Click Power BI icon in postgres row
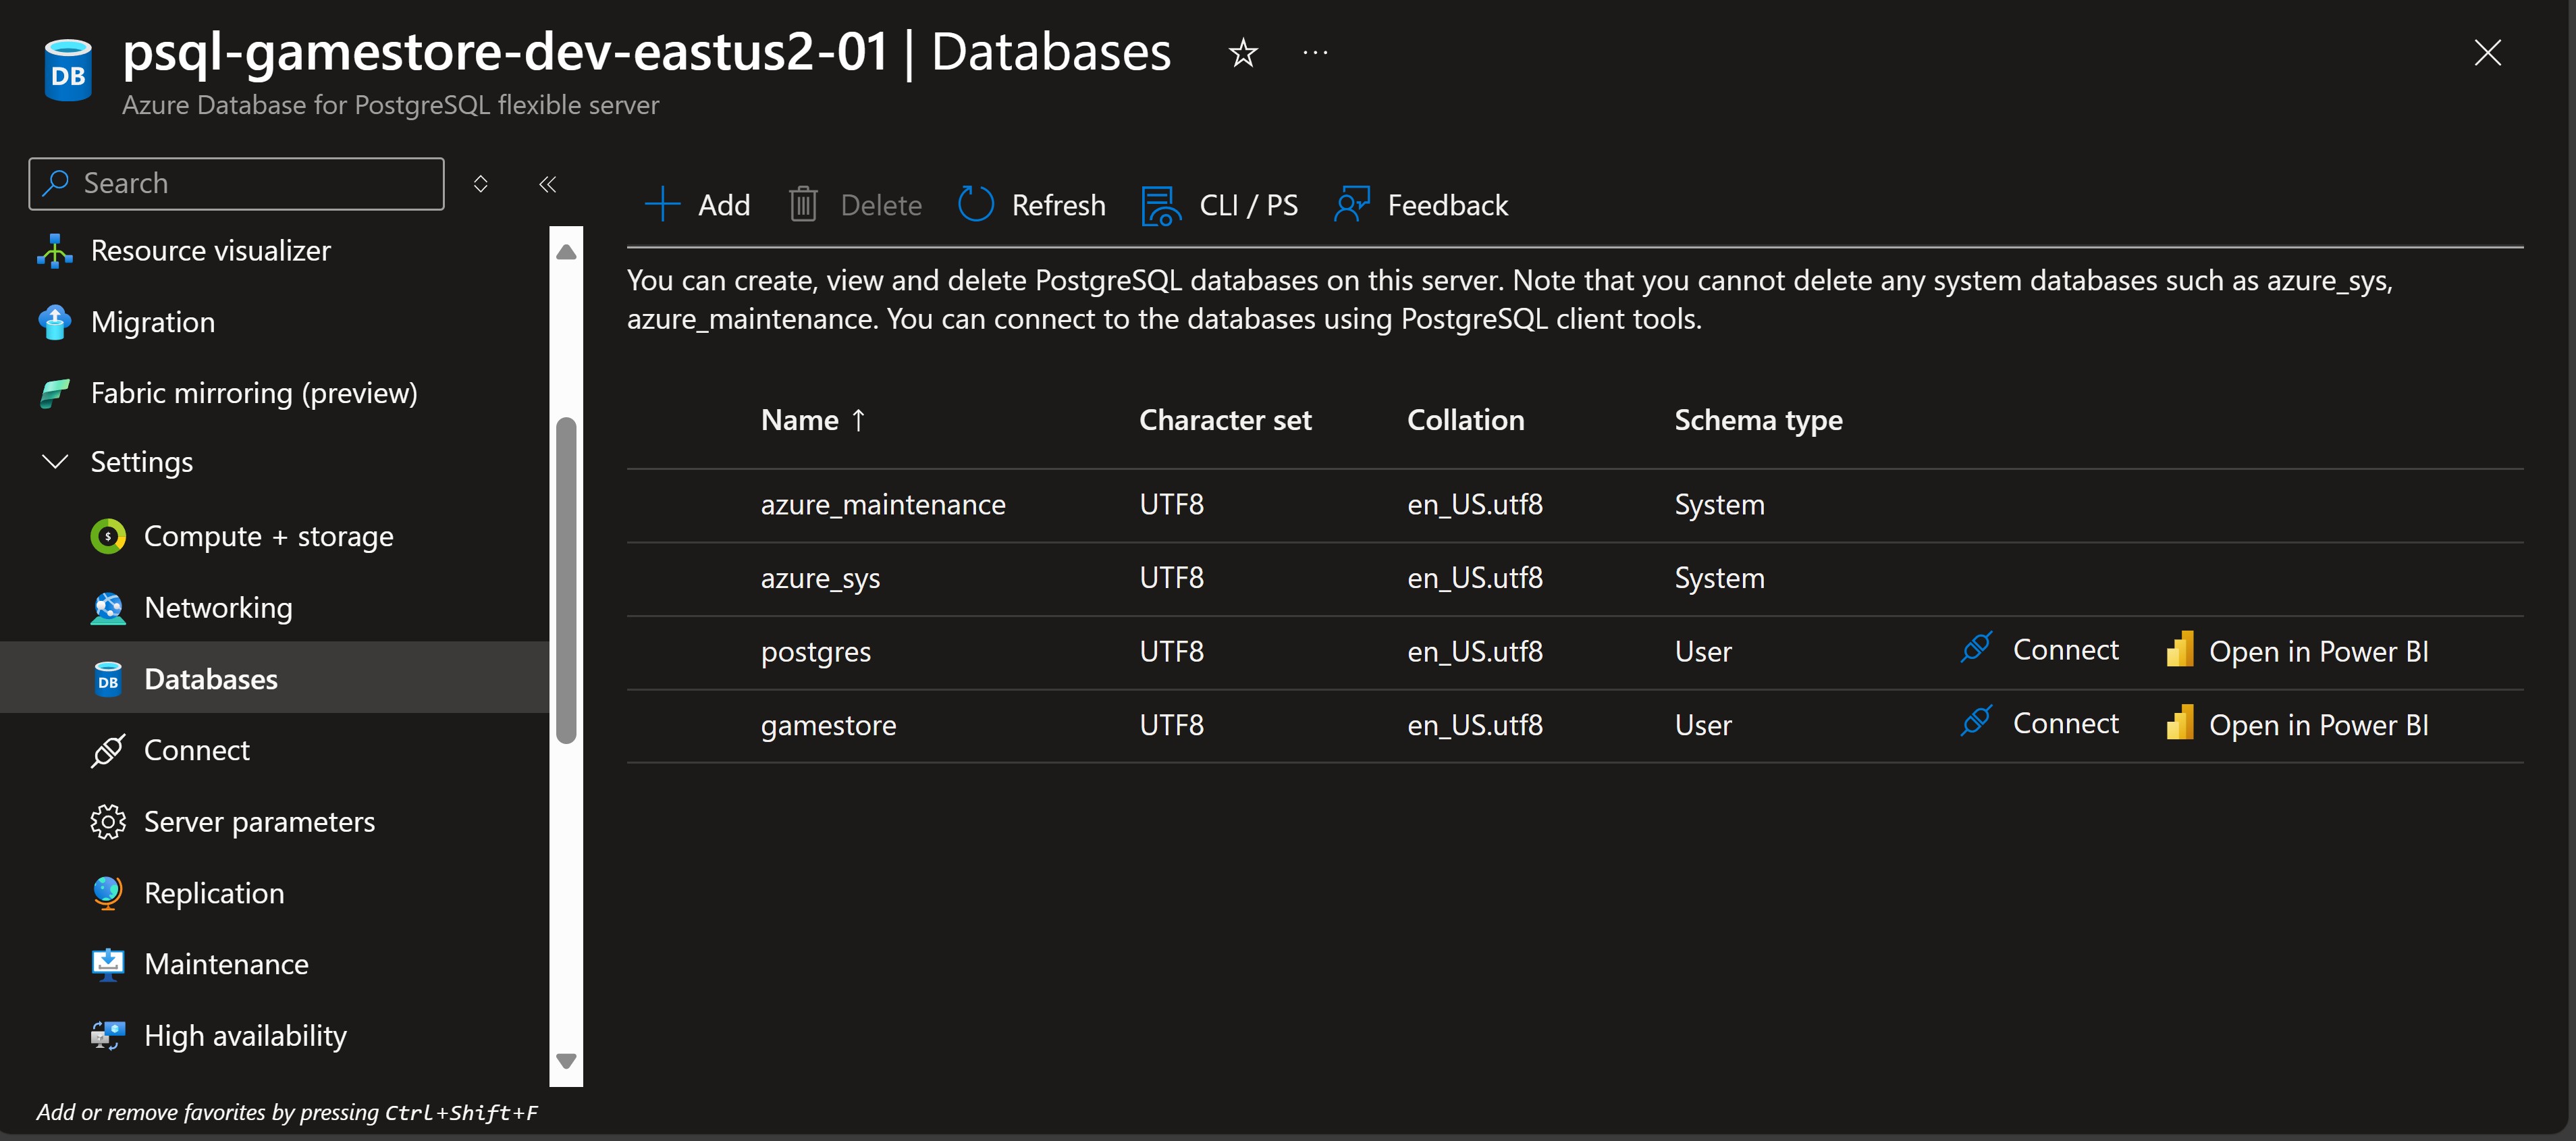2576x1141 pixels. coord(2180,649)
